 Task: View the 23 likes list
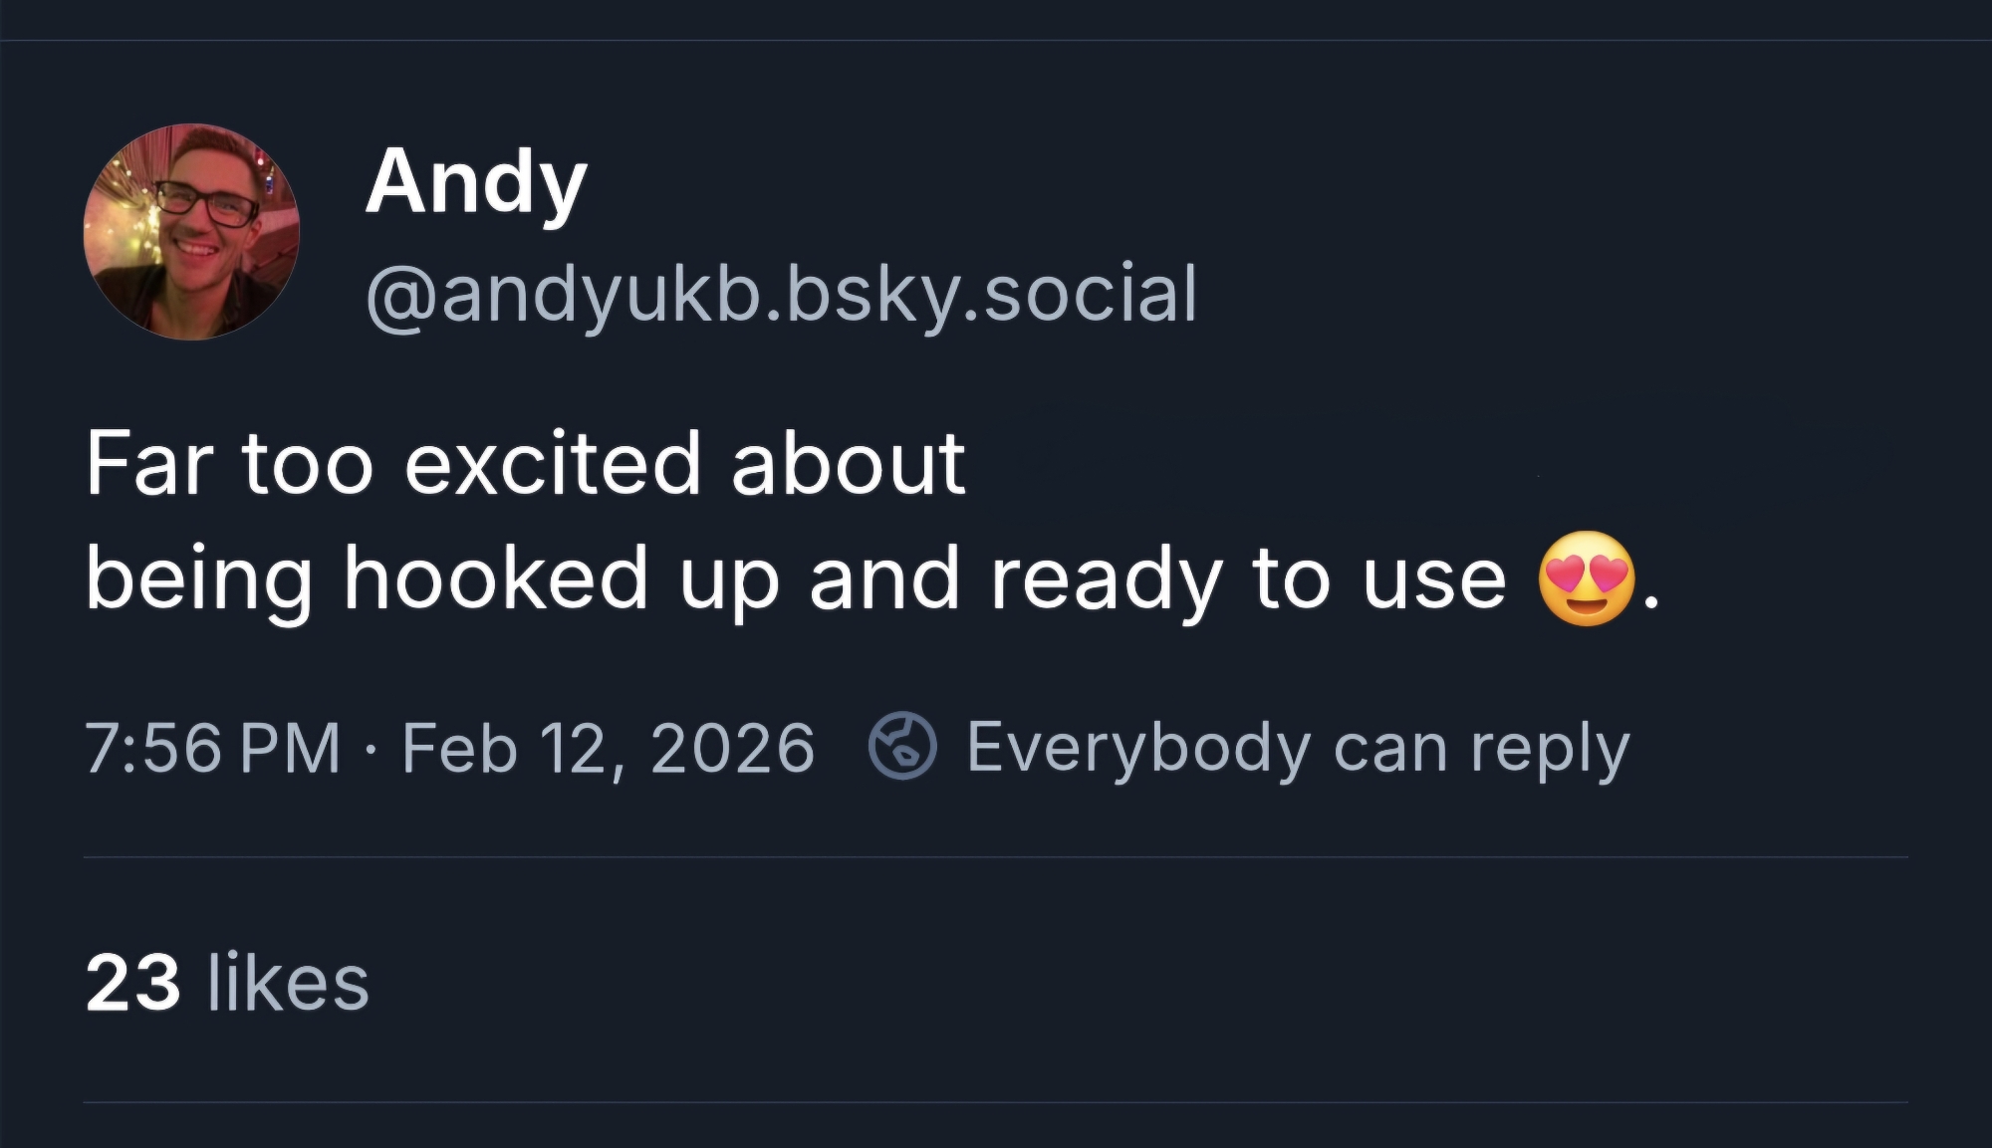[227, 984]
